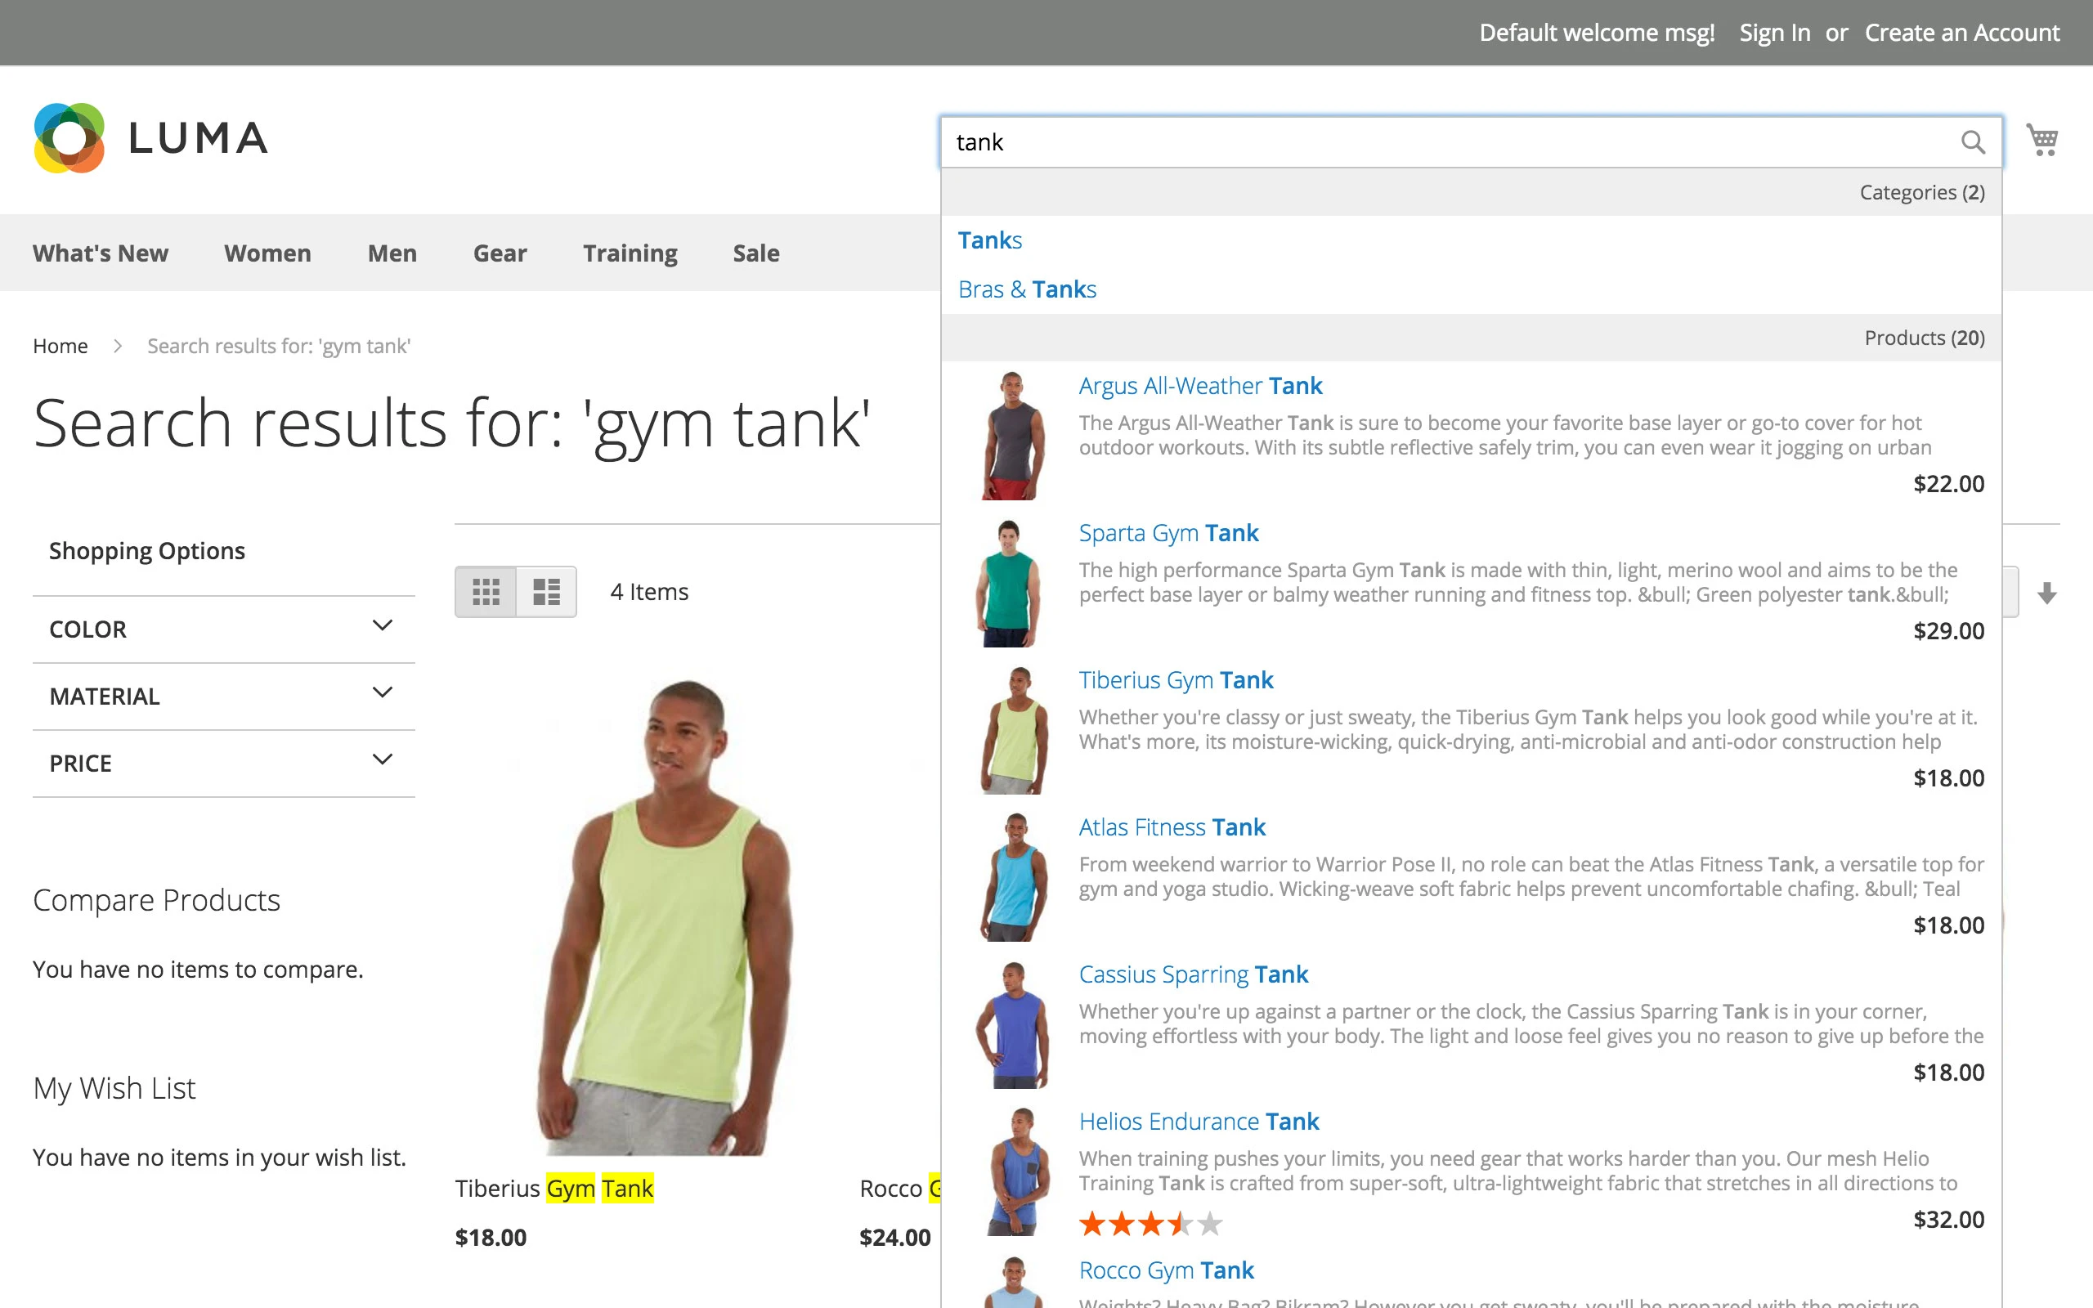Open the Training menu
2093x1308 pixels.
(630, 253)
